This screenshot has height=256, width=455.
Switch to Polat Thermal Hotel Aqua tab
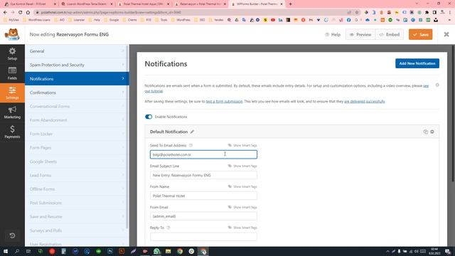144,4
